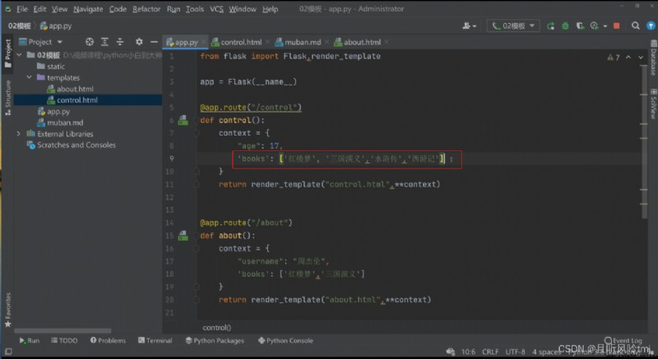Image resolution: width=658 pixels, height=359 pixels.
Task: Open the SciView side panel
Action: coord(653,104)
